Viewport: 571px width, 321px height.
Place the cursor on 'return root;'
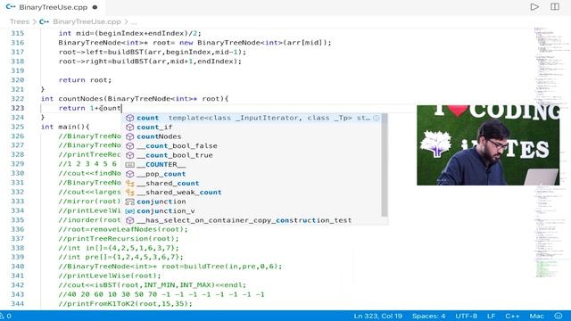coord(86,80)
